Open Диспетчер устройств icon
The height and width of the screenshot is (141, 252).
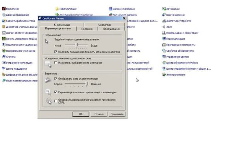164,21
